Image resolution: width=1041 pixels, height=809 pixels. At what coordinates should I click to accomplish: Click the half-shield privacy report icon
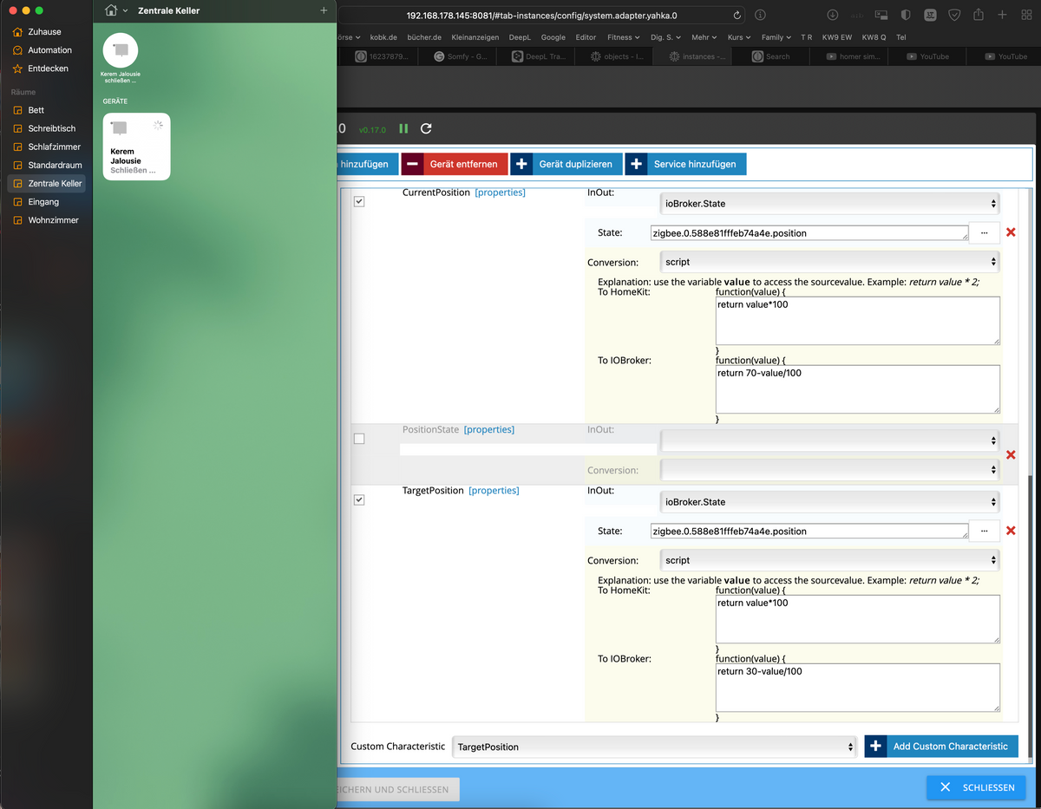[906, 15]
